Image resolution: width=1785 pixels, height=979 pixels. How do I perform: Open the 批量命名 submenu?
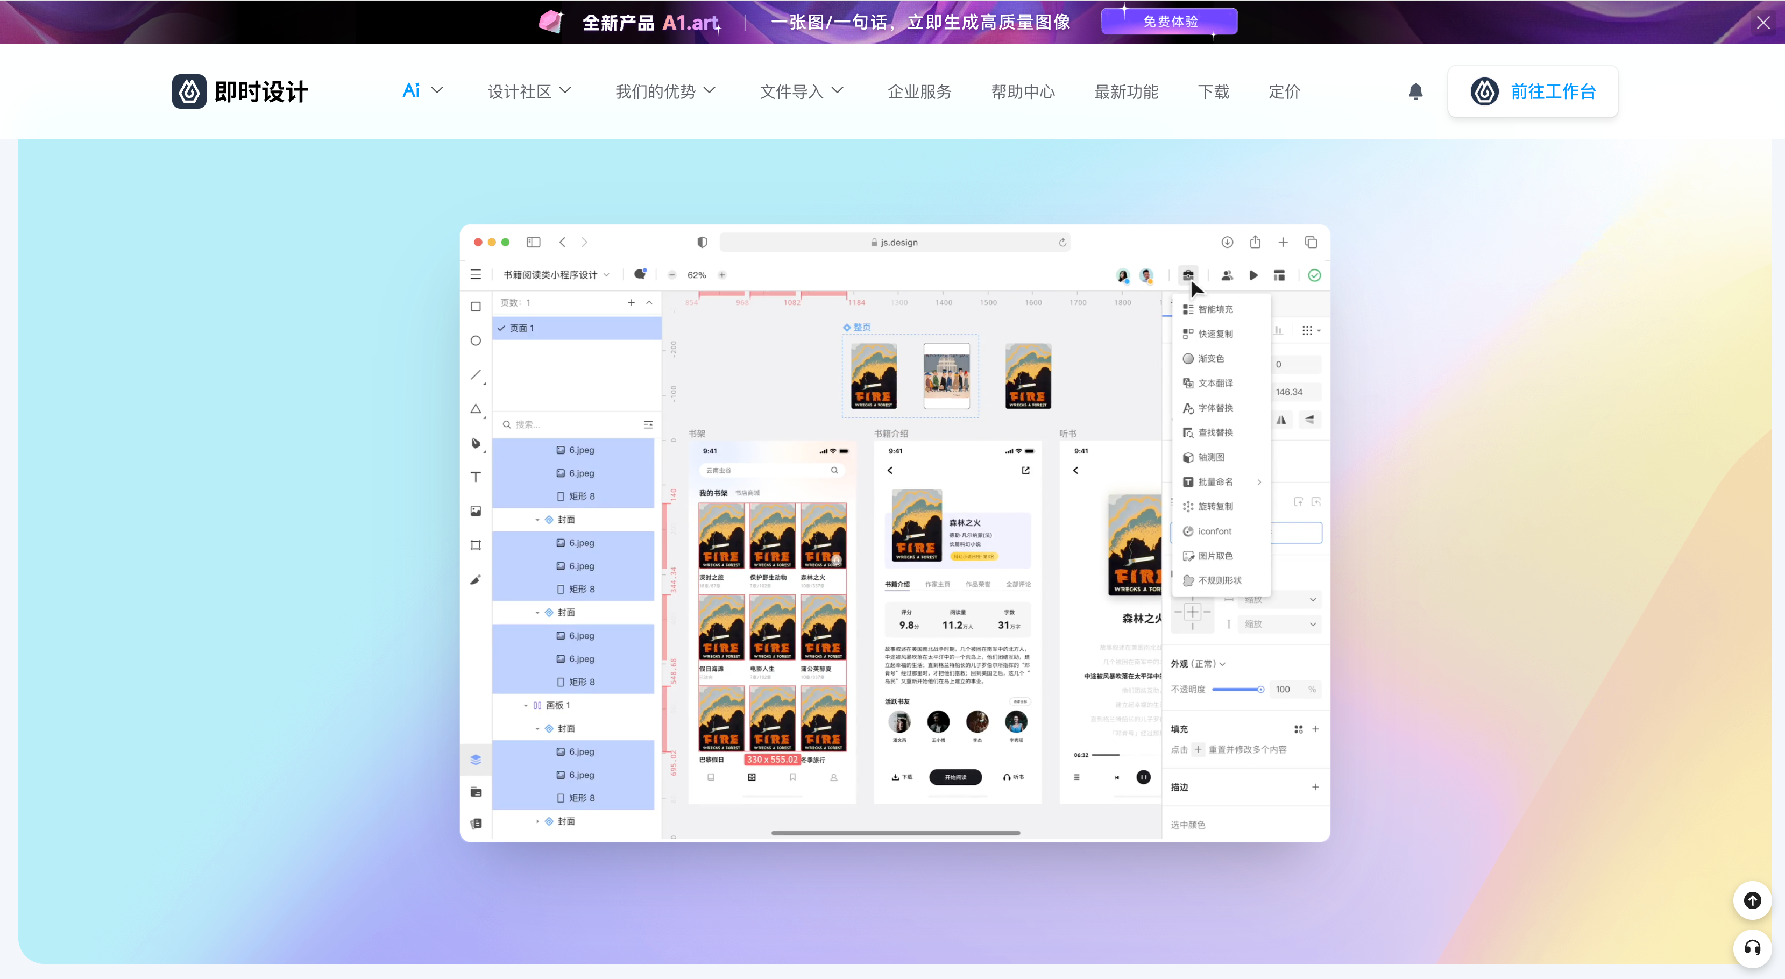click(x=1221, y=482)
